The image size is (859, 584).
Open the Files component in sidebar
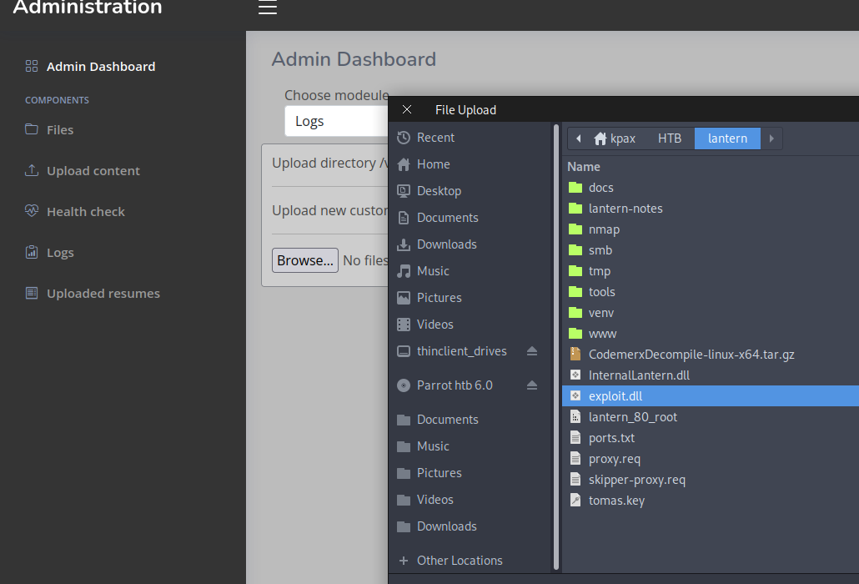[x=59, y=130]
